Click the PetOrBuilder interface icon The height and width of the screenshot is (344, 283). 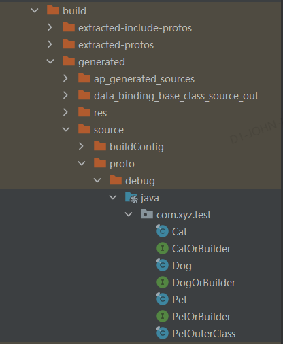tap(163, 316)
